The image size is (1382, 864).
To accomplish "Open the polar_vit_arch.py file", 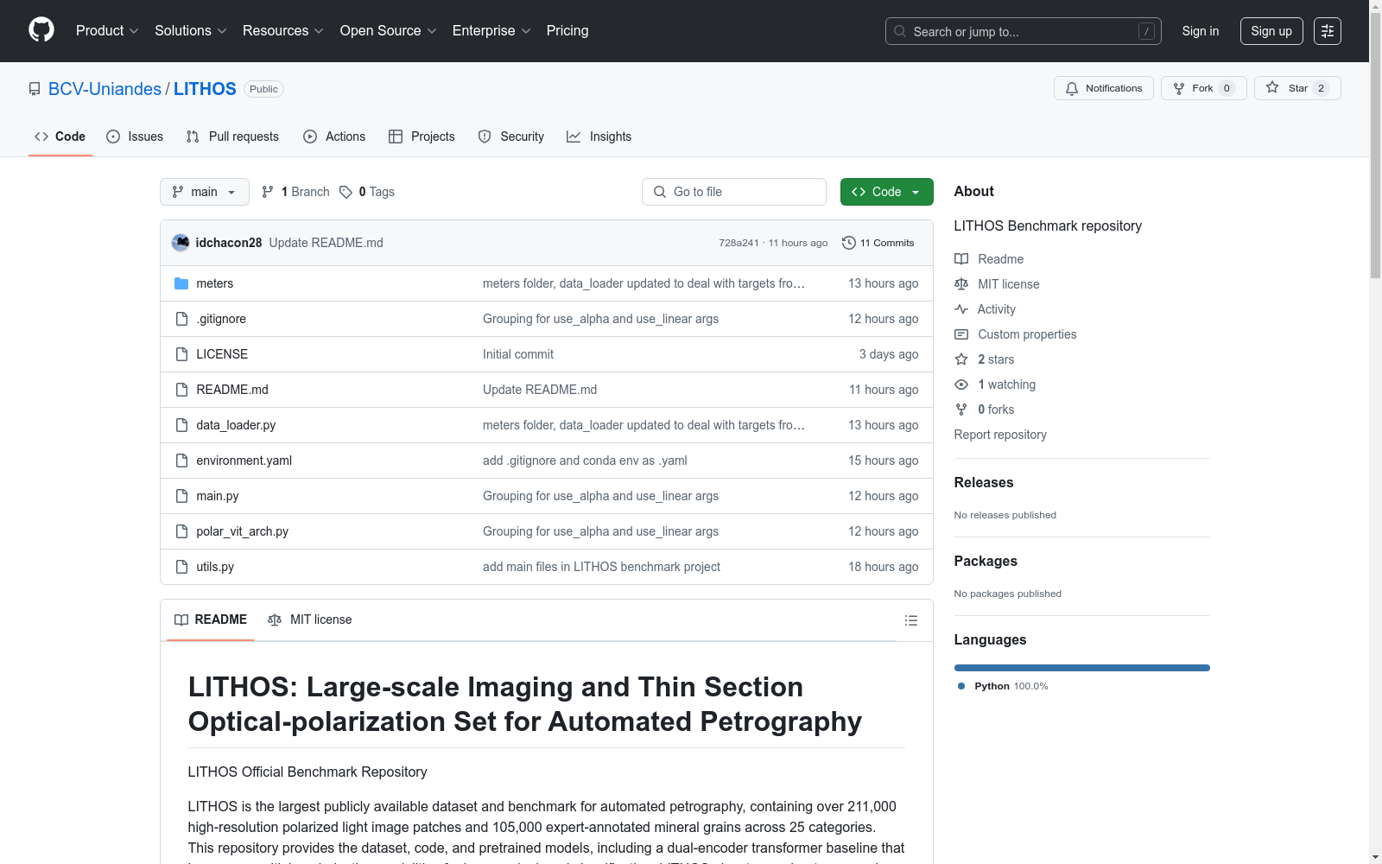I will click(242, 531).
